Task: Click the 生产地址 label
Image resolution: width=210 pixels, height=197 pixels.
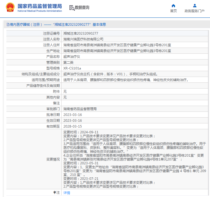Action: tap(53, 51)
